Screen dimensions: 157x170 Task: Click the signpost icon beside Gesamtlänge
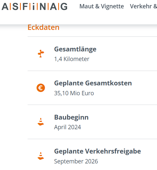41,53
